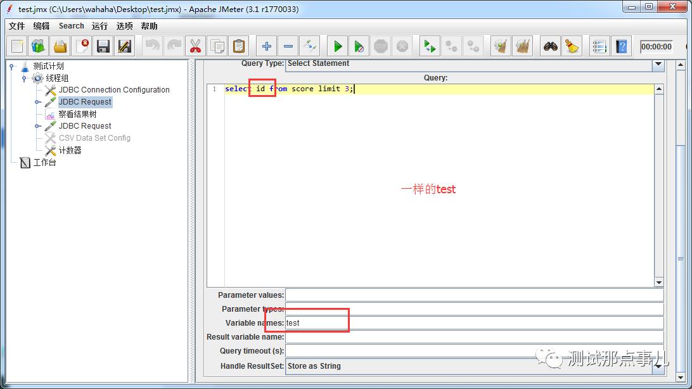Select 工作台 in the tree
Viewport: 692px width, 389px height.
(x=45, y=162)
